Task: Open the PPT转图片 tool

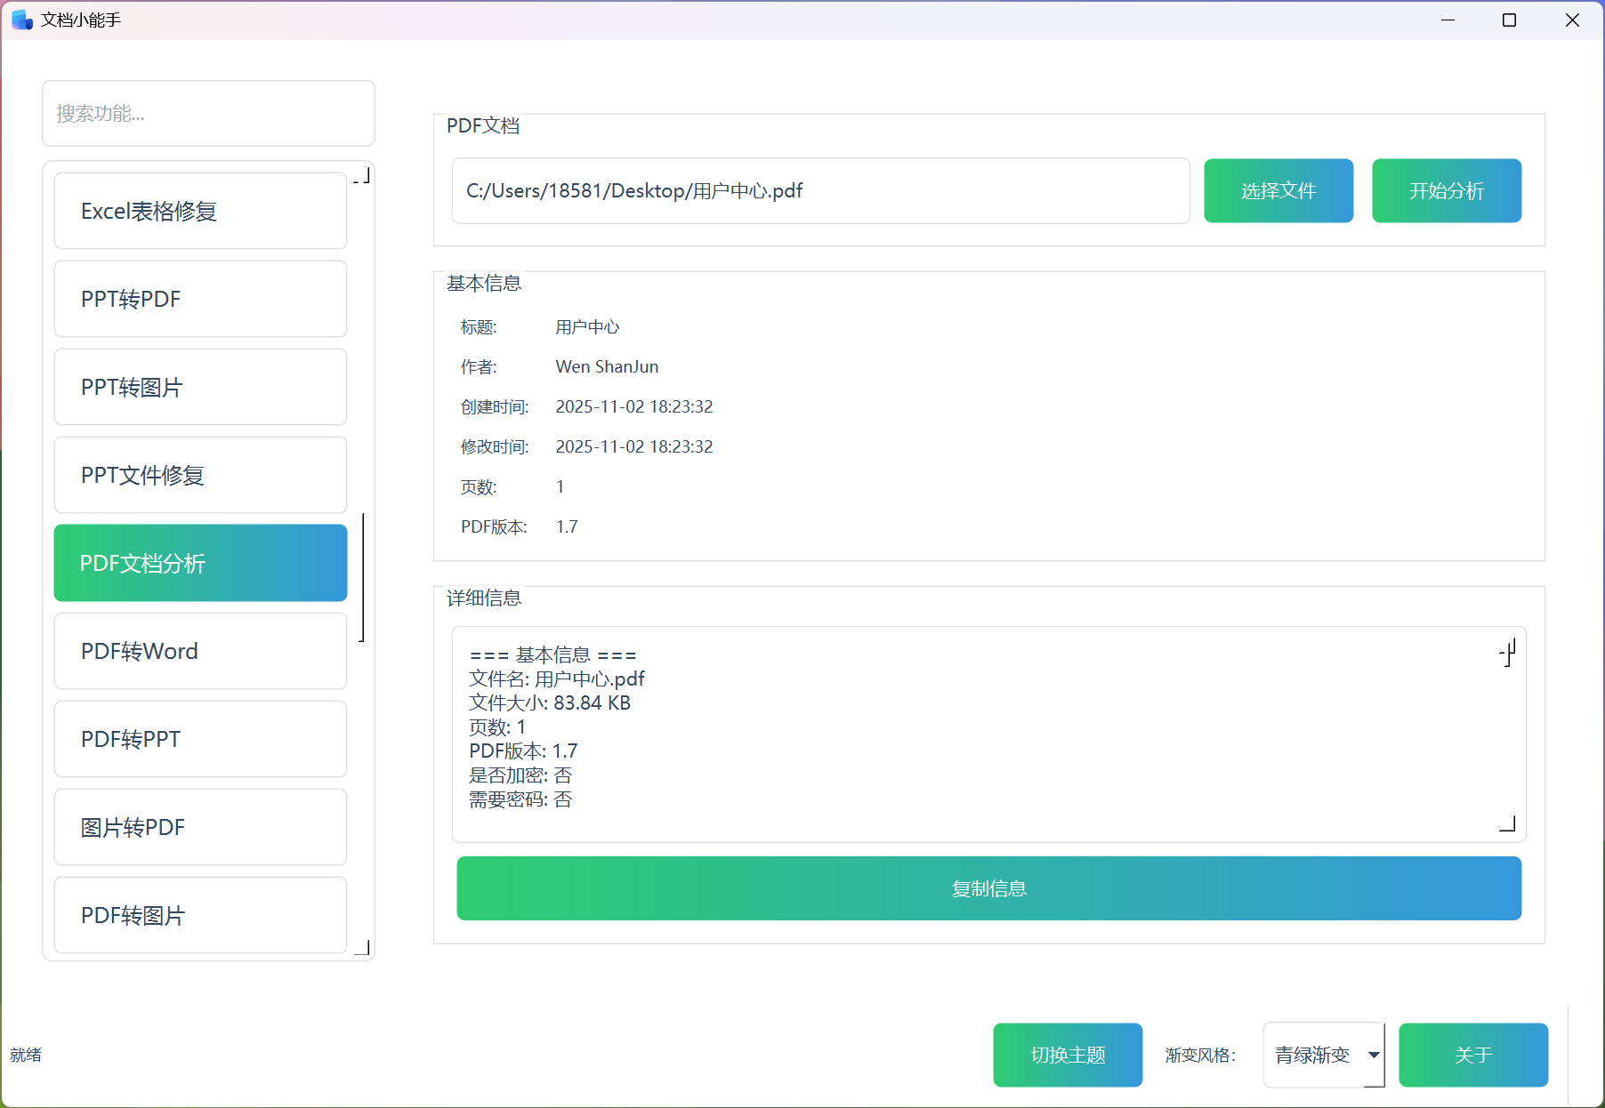Action: pos(199,387)
